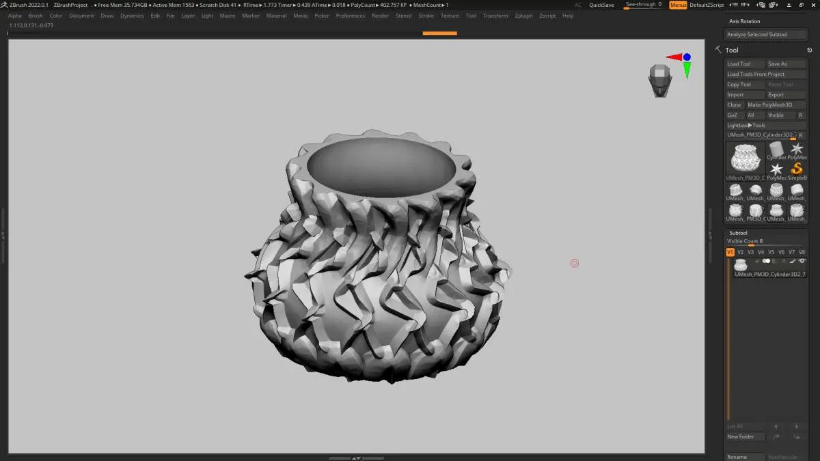Click Make PolyMesh3D button
820x461 pixels.
click(776, 104)
